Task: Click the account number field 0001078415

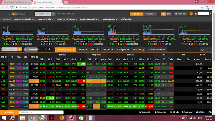Action: coord(41,112)
